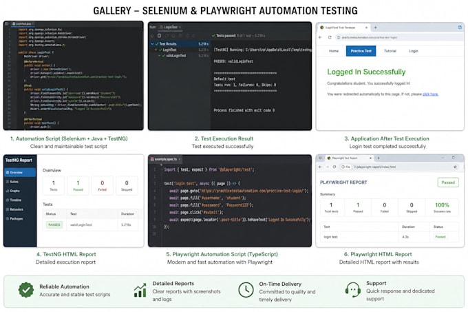
Task: Click green check icon beside Test Results
Action: coord(157,44)
